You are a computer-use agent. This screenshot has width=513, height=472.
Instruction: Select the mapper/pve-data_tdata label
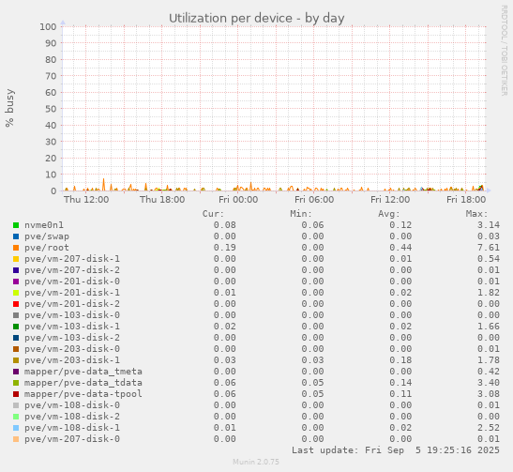83,383
